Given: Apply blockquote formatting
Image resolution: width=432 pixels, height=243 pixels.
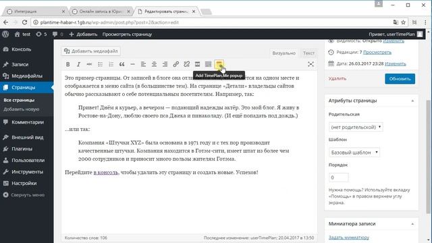Looking at the screenshot, I should click(x=122, y=64).
